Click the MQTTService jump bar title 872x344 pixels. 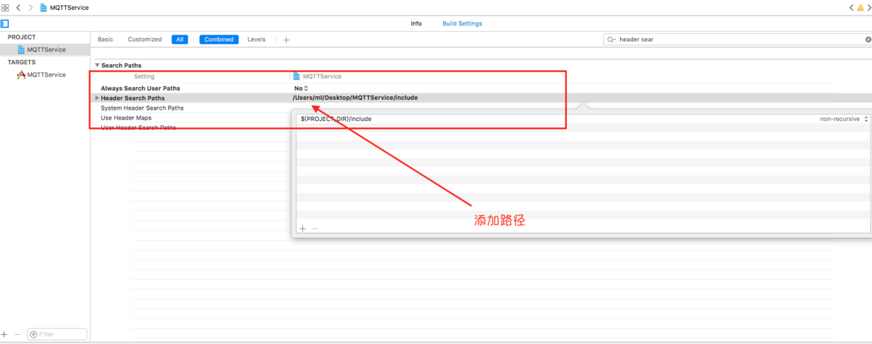(70, 7)
